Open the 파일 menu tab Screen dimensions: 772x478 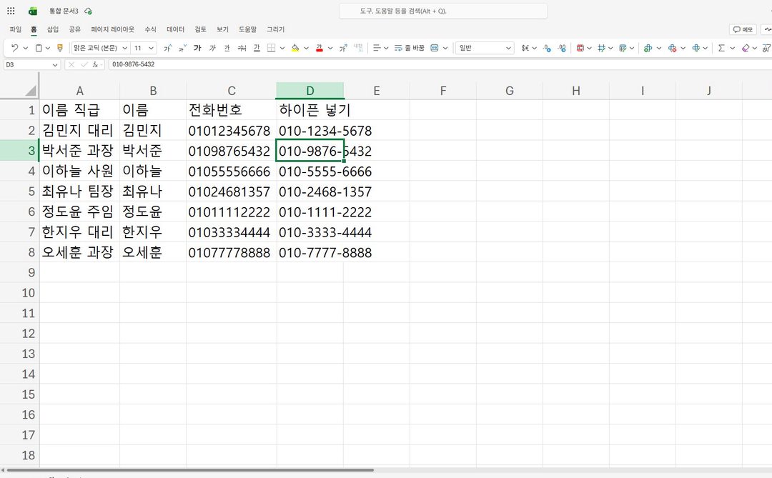click(16, 29)
